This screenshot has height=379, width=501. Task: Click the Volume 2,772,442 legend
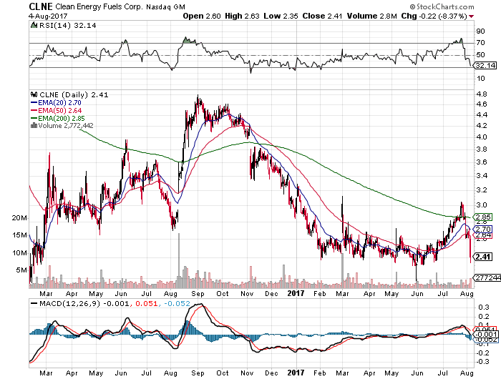tap(66, 125)
